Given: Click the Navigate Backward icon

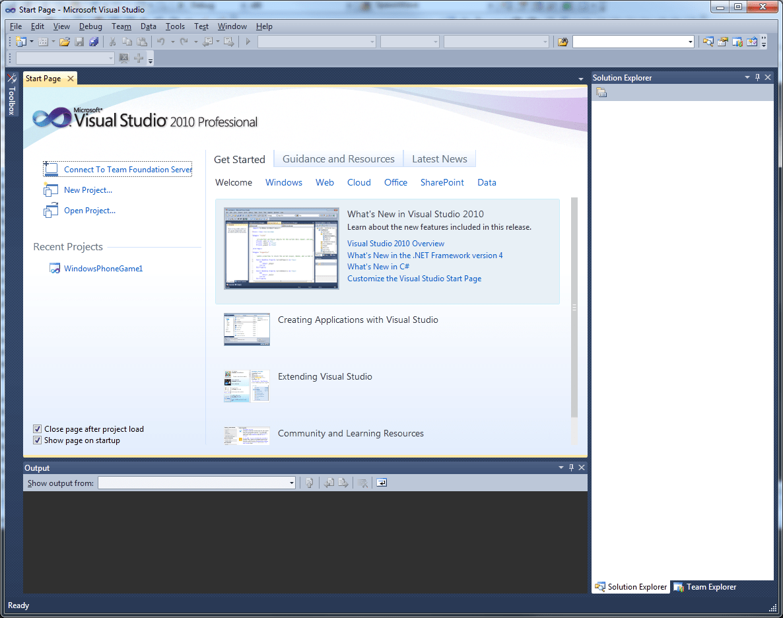Looking at the screenshot, I should [x=208, y=42].
